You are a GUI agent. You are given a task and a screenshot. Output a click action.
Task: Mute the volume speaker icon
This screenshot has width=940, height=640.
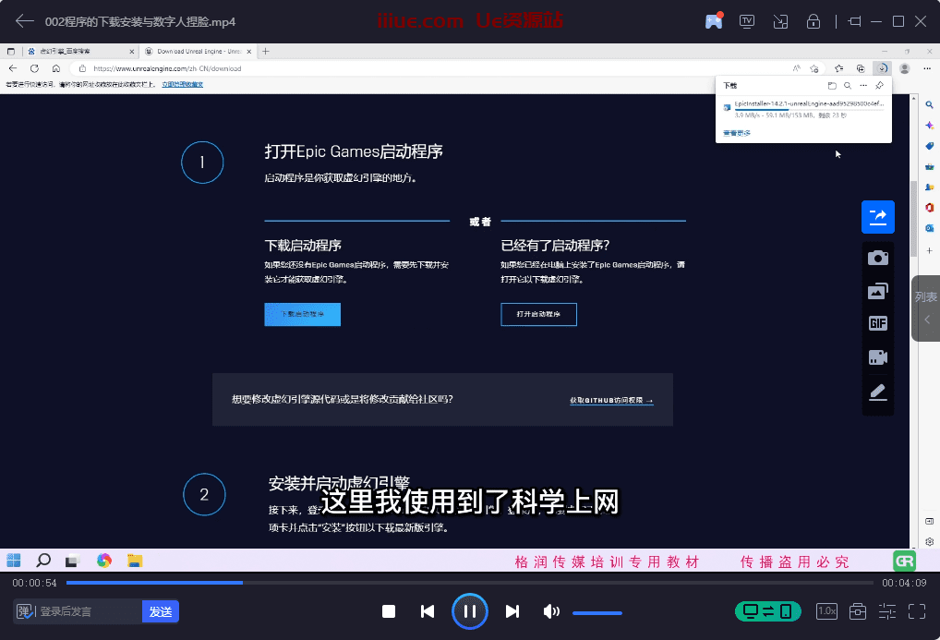(551, 611)
